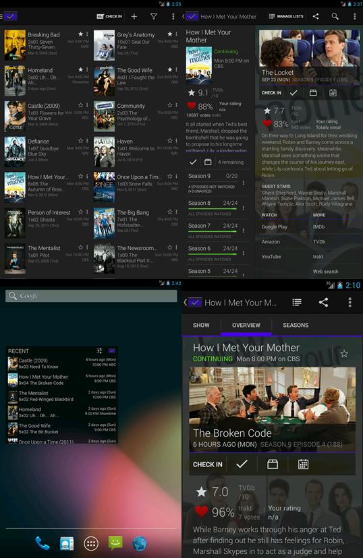
Task: Add The Broken Code to calendar
Action: pyautogui.click(x=303, y=464)
